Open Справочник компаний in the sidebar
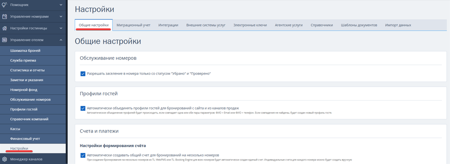The image size is (450, 164). tap(33, 119)
